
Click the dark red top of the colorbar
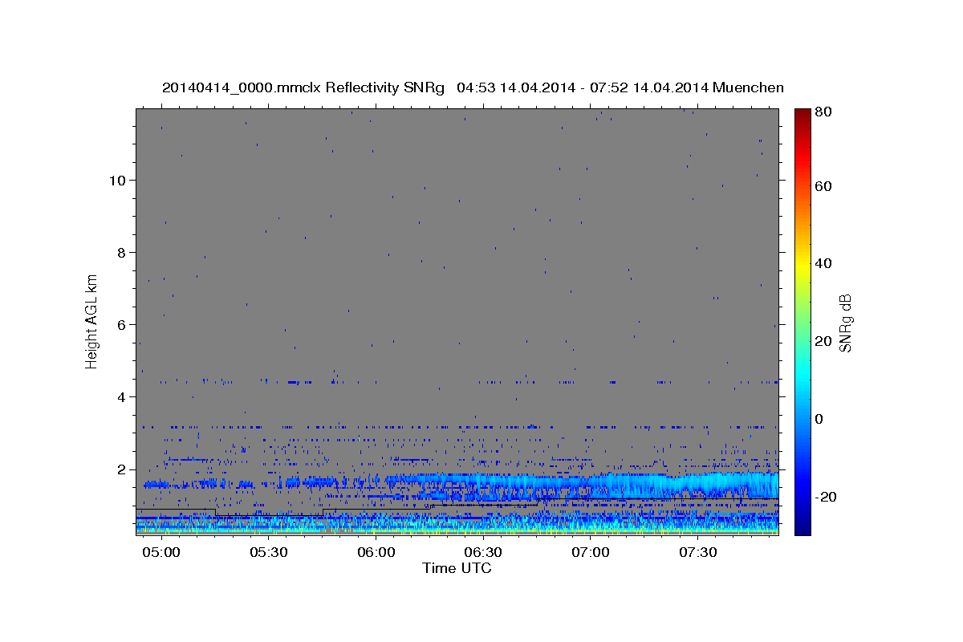coord(802,116)
